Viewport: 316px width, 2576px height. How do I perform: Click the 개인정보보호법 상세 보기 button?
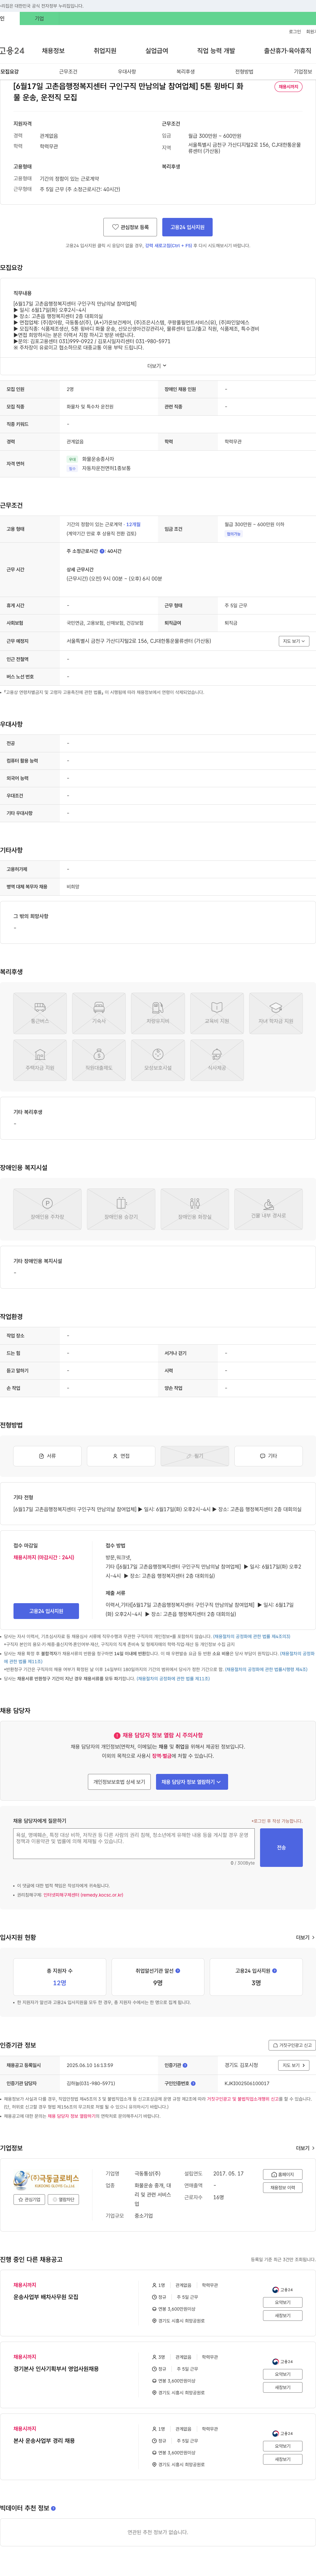[x=119, y=1782]
